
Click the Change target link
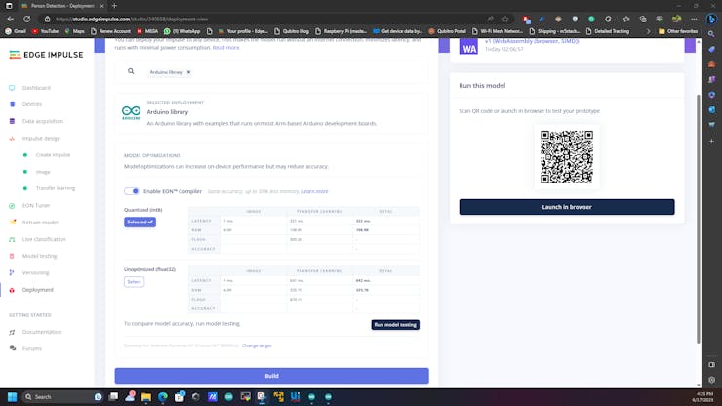(257, 345)
